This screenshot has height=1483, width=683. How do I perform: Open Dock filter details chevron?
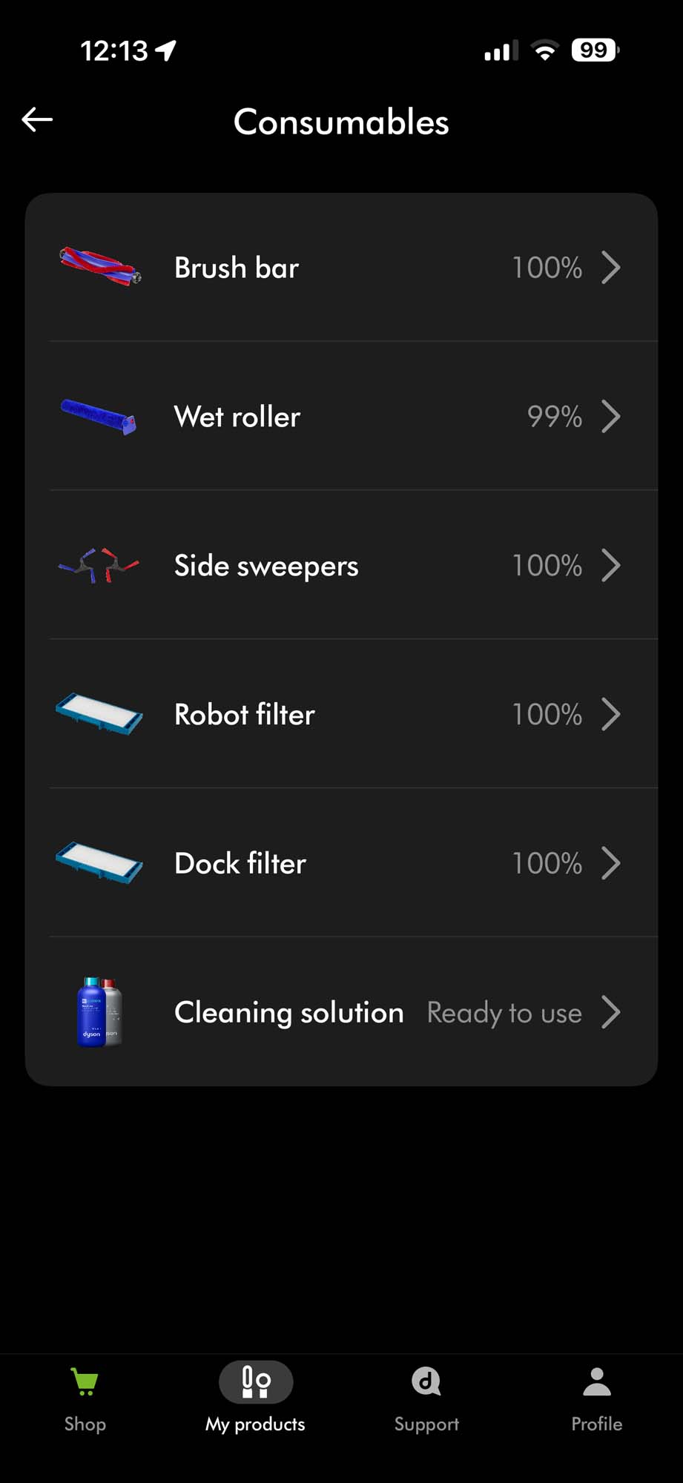(610, 863)
